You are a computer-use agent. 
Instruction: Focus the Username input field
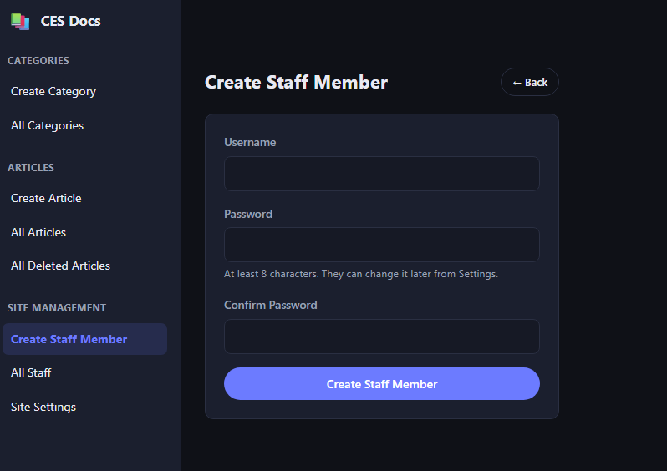382,174
